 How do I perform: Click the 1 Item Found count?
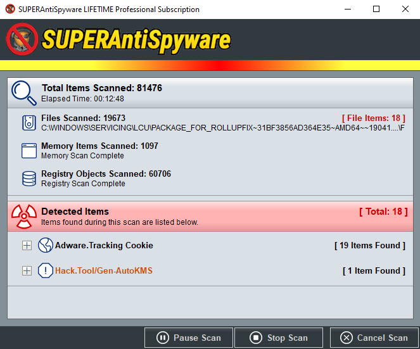[374, 270]
